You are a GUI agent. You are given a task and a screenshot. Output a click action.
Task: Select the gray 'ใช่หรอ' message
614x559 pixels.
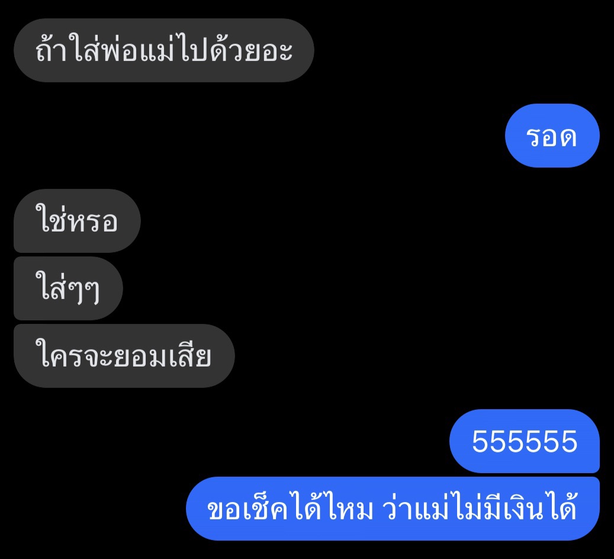coord(77,221)
